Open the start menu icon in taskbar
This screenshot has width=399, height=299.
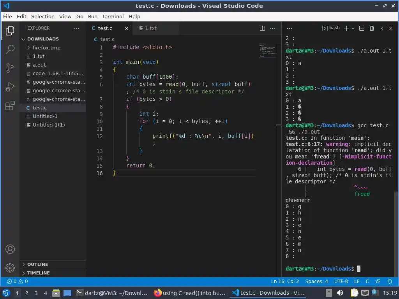(x=6, y=293)
